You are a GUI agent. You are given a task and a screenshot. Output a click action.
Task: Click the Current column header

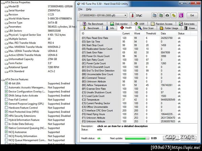pos(126,34)
